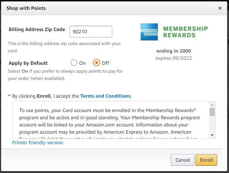Screen dimensions: 229x173
Task: Open the Printer friendly version link
Action: click(37, 143)
